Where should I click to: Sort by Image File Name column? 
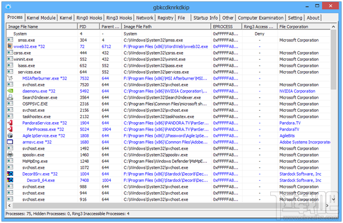coord(42,27)
